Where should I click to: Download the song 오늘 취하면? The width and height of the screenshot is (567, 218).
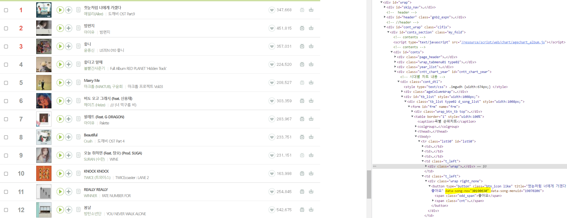coord(311,155)
